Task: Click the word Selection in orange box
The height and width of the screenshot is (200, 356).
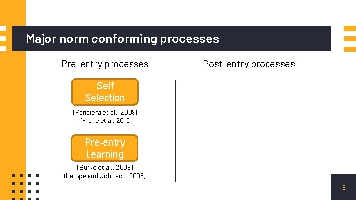Action: click(105, 98)
